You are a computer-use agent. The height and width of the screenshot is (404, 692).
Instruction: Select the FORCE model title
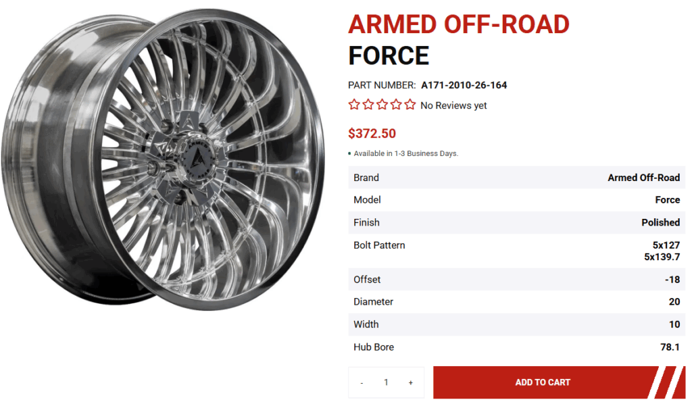(x=388, y=56)
